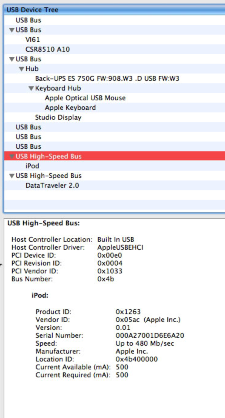Click the PCI Revision ID value 0x0004

point(110,263)
